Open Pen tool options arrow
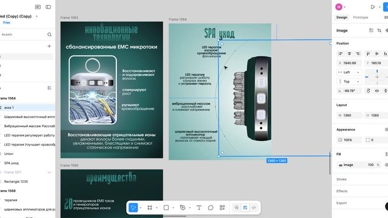 click(x=190, y=208)
